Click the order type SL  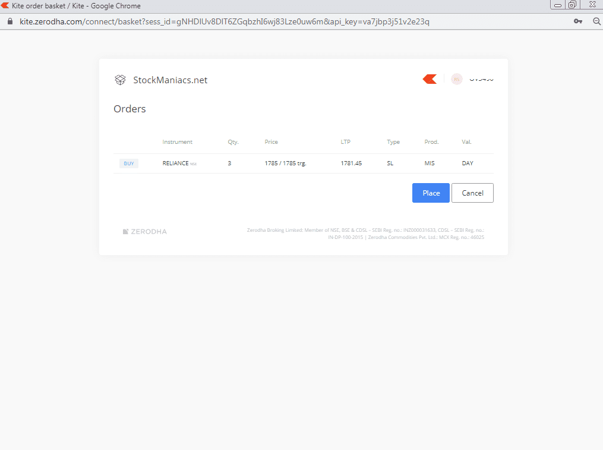(390, 163)
